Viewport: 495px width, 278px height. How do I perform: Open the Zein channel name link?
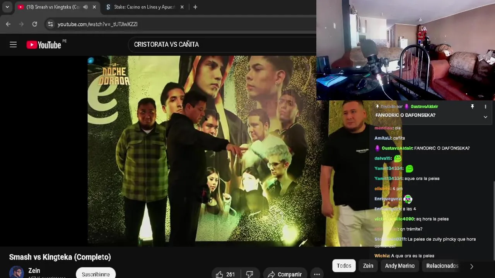click(x=34, y=271)
